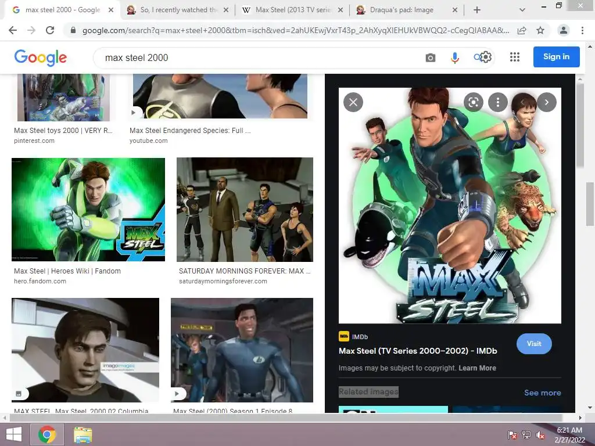Open the Windows Start menu

(14, 434)
